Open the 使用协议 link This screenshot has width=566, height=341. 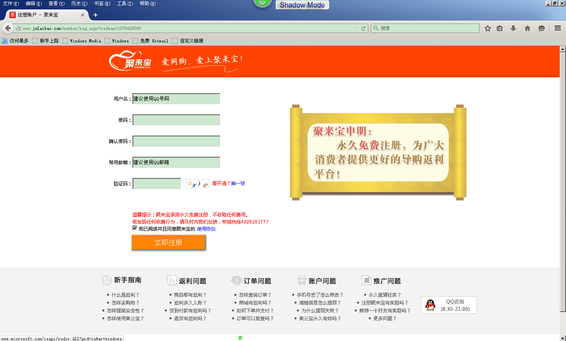pos(206,229)
